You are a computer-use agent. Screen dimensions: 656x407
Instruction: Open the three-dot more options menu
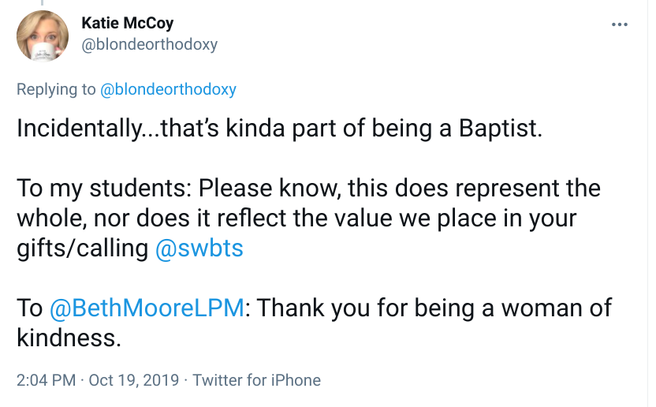pos(620,24)
